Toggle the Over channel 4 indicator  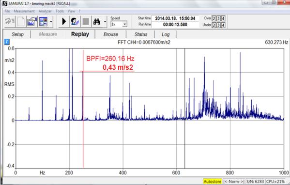[223, 18]
